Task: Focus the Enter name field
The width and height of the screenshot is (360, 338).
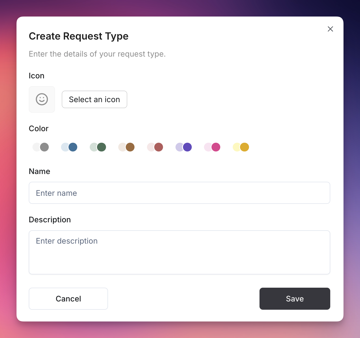Action: click(x=179, y=193)
